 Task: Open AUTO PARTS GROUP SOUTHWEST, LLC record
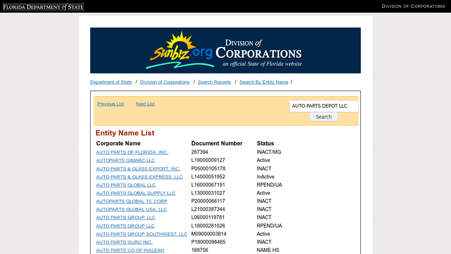142,234
